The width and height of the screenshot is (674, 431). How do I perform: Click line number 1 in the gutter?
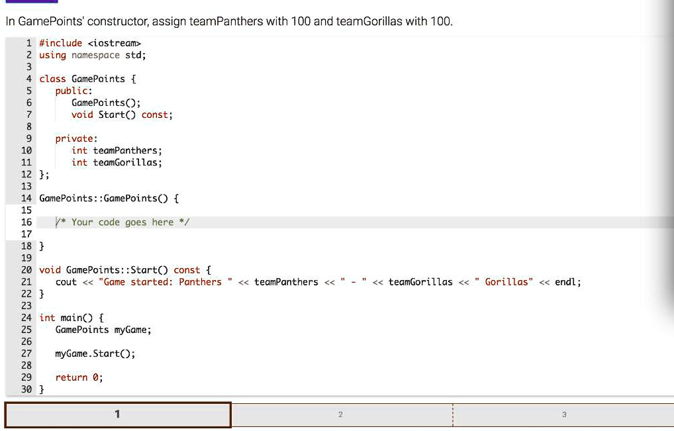pyautogui.click(x=28, y=42)
